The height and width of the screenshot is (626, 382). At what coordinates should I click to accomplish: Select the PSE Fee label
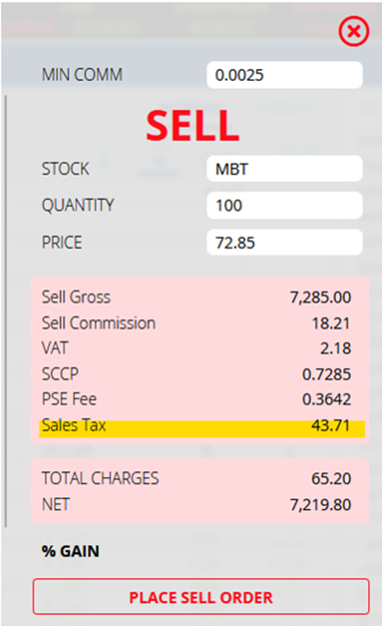coord(69,399)
